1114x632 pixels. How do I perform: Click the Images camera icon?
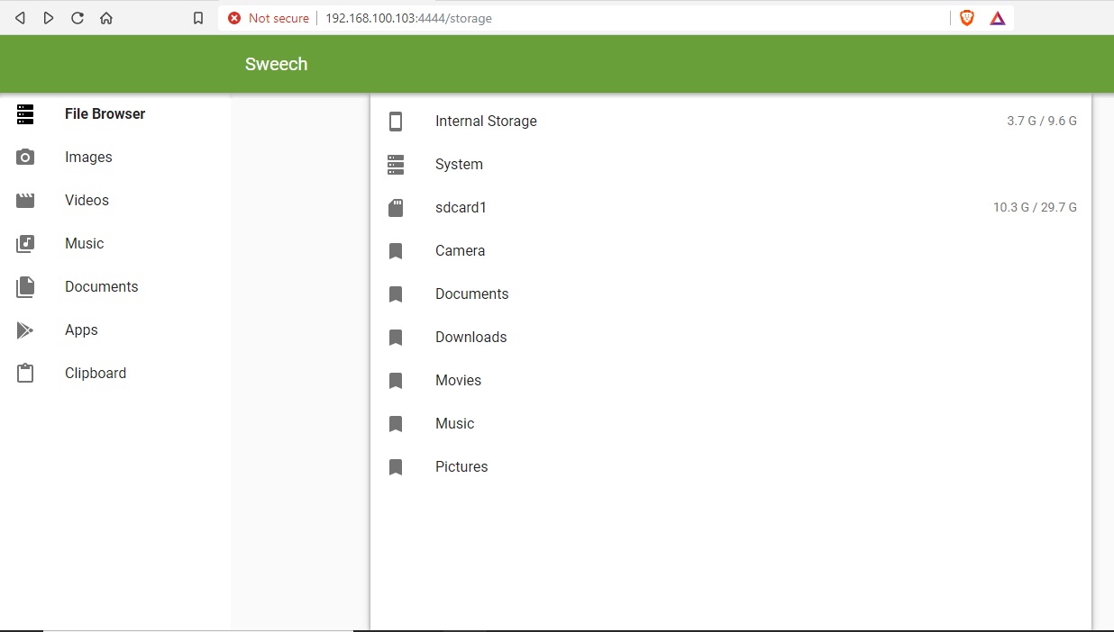click(25, 158)
